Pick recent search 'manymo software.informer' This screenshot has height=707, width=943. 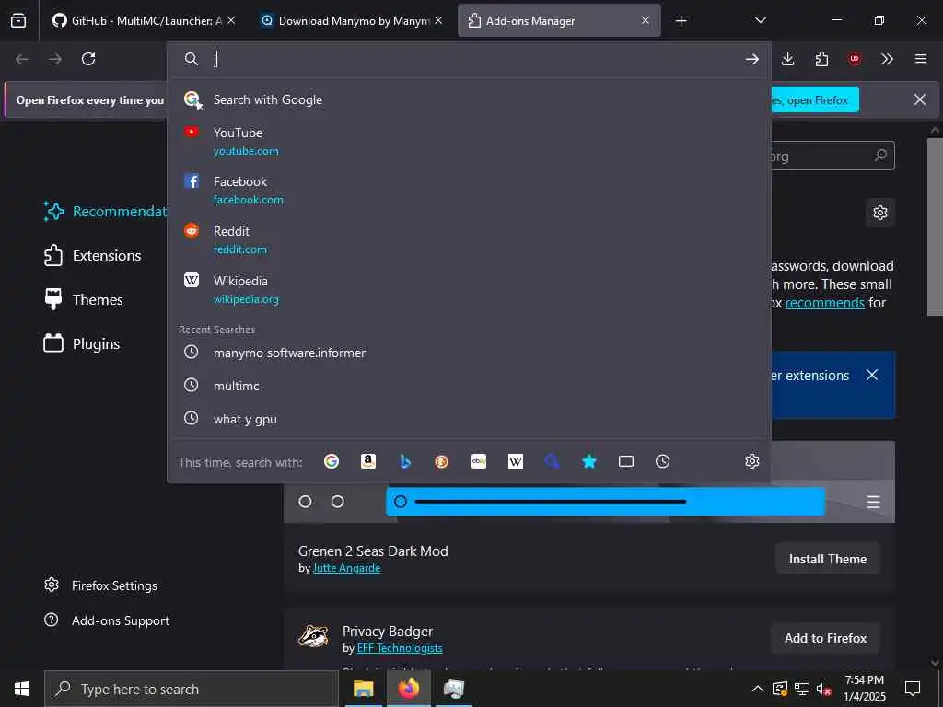[x=469, y=353]
